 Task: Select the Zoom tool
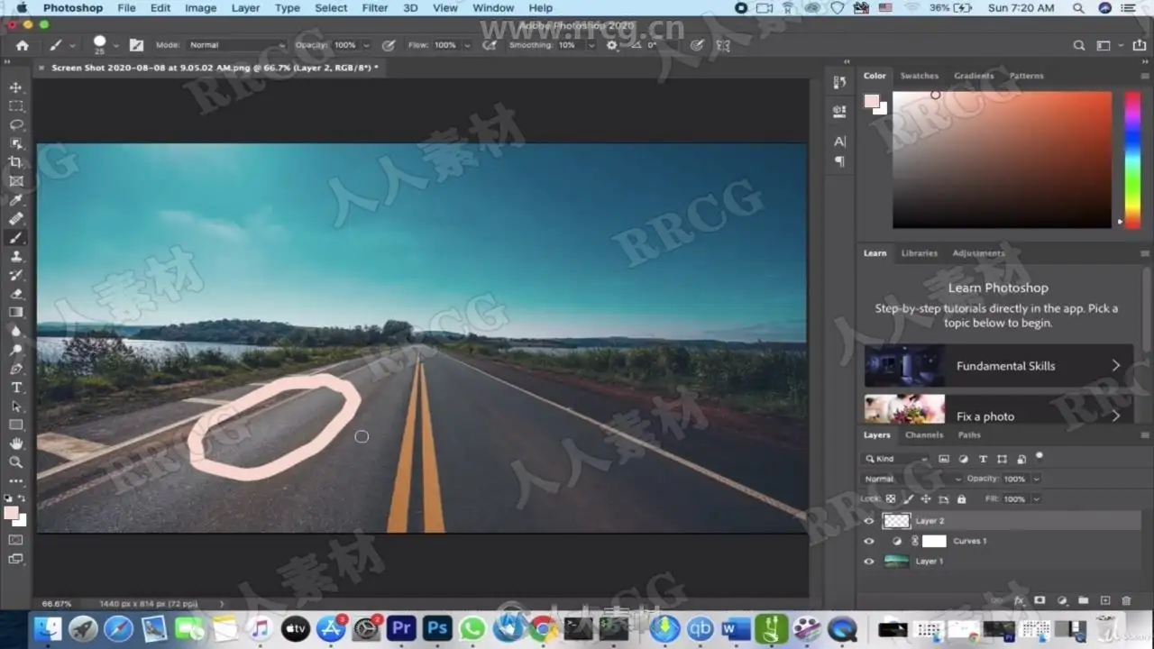point(16,462)
